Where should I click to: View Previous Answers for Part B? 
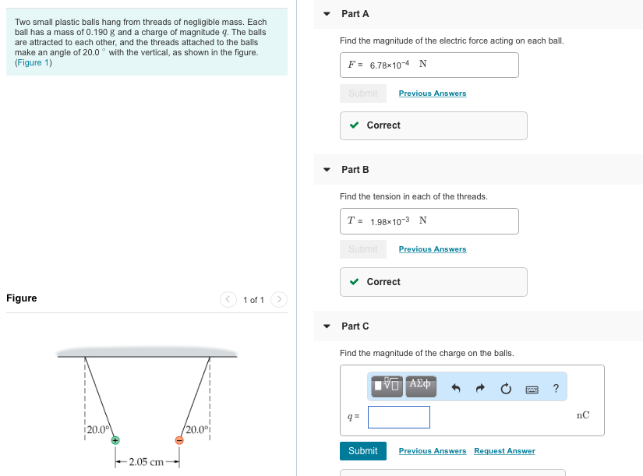click(x=432, y=249)
